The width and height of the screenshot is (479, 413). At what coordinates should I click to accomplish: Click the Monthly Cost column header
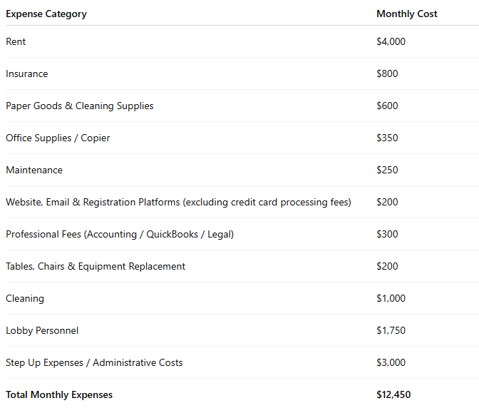coord(406,14)
